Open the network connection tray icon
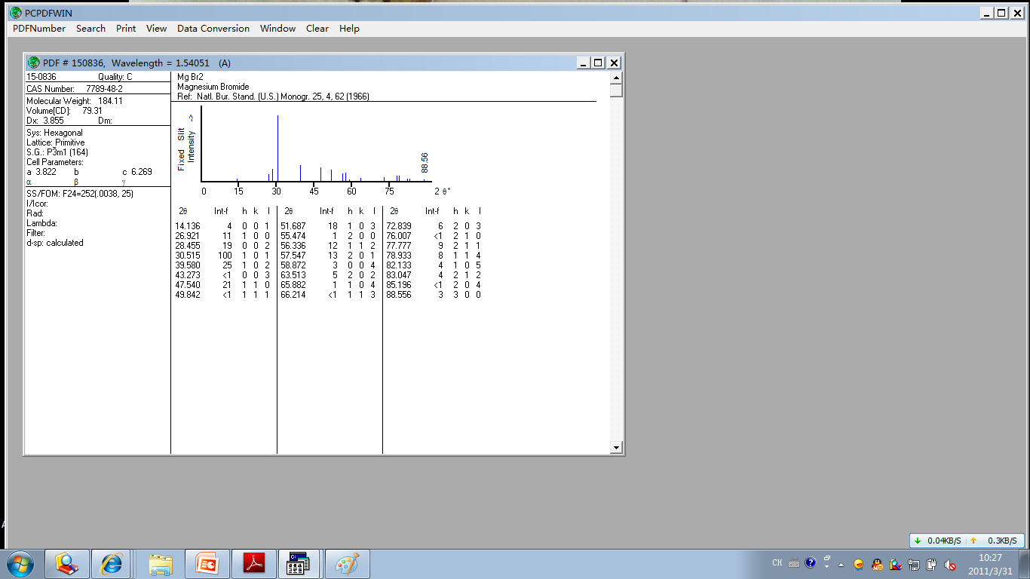Screen dimensions: 1030x579 914,564
